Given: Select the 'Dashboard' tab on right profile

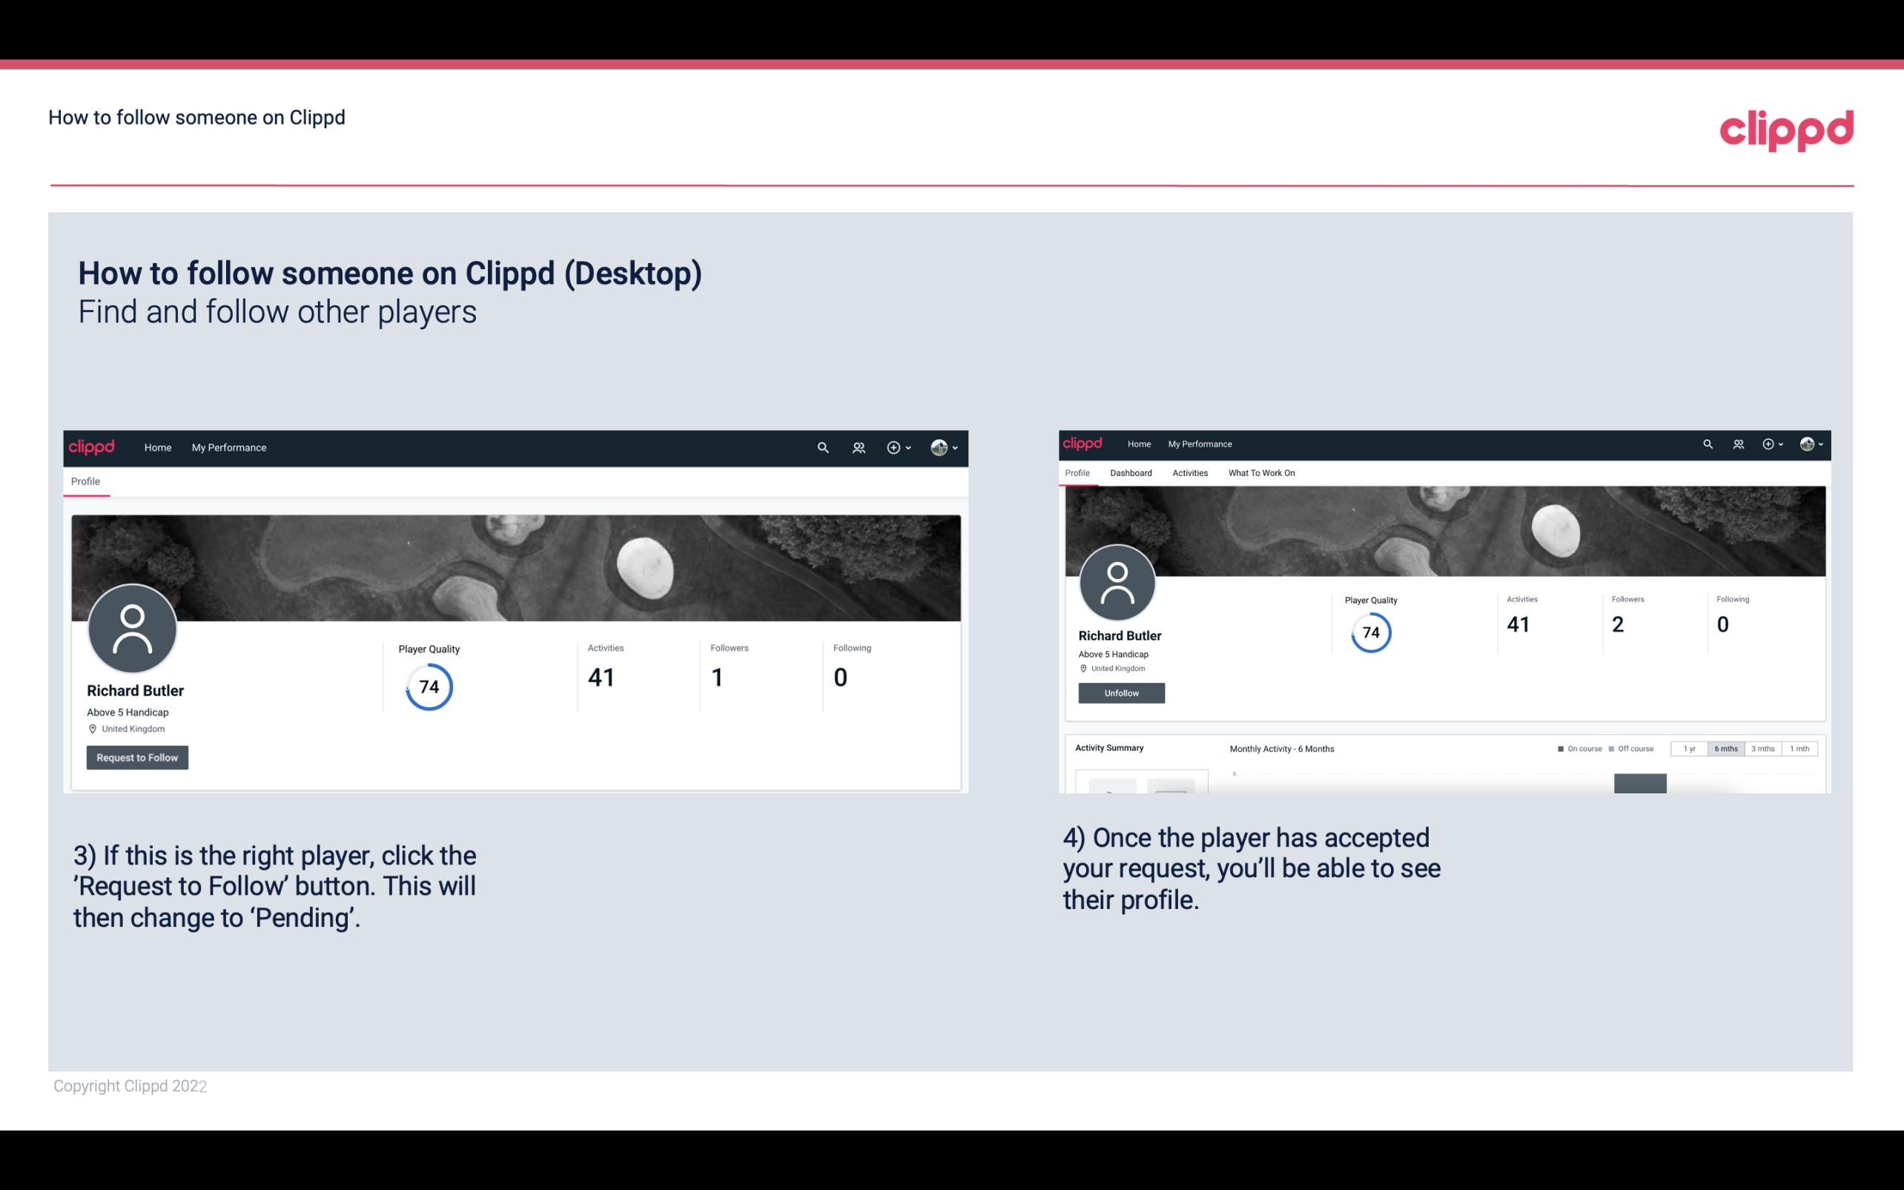Looking at the screenshot, I should tap(1131, 473).
